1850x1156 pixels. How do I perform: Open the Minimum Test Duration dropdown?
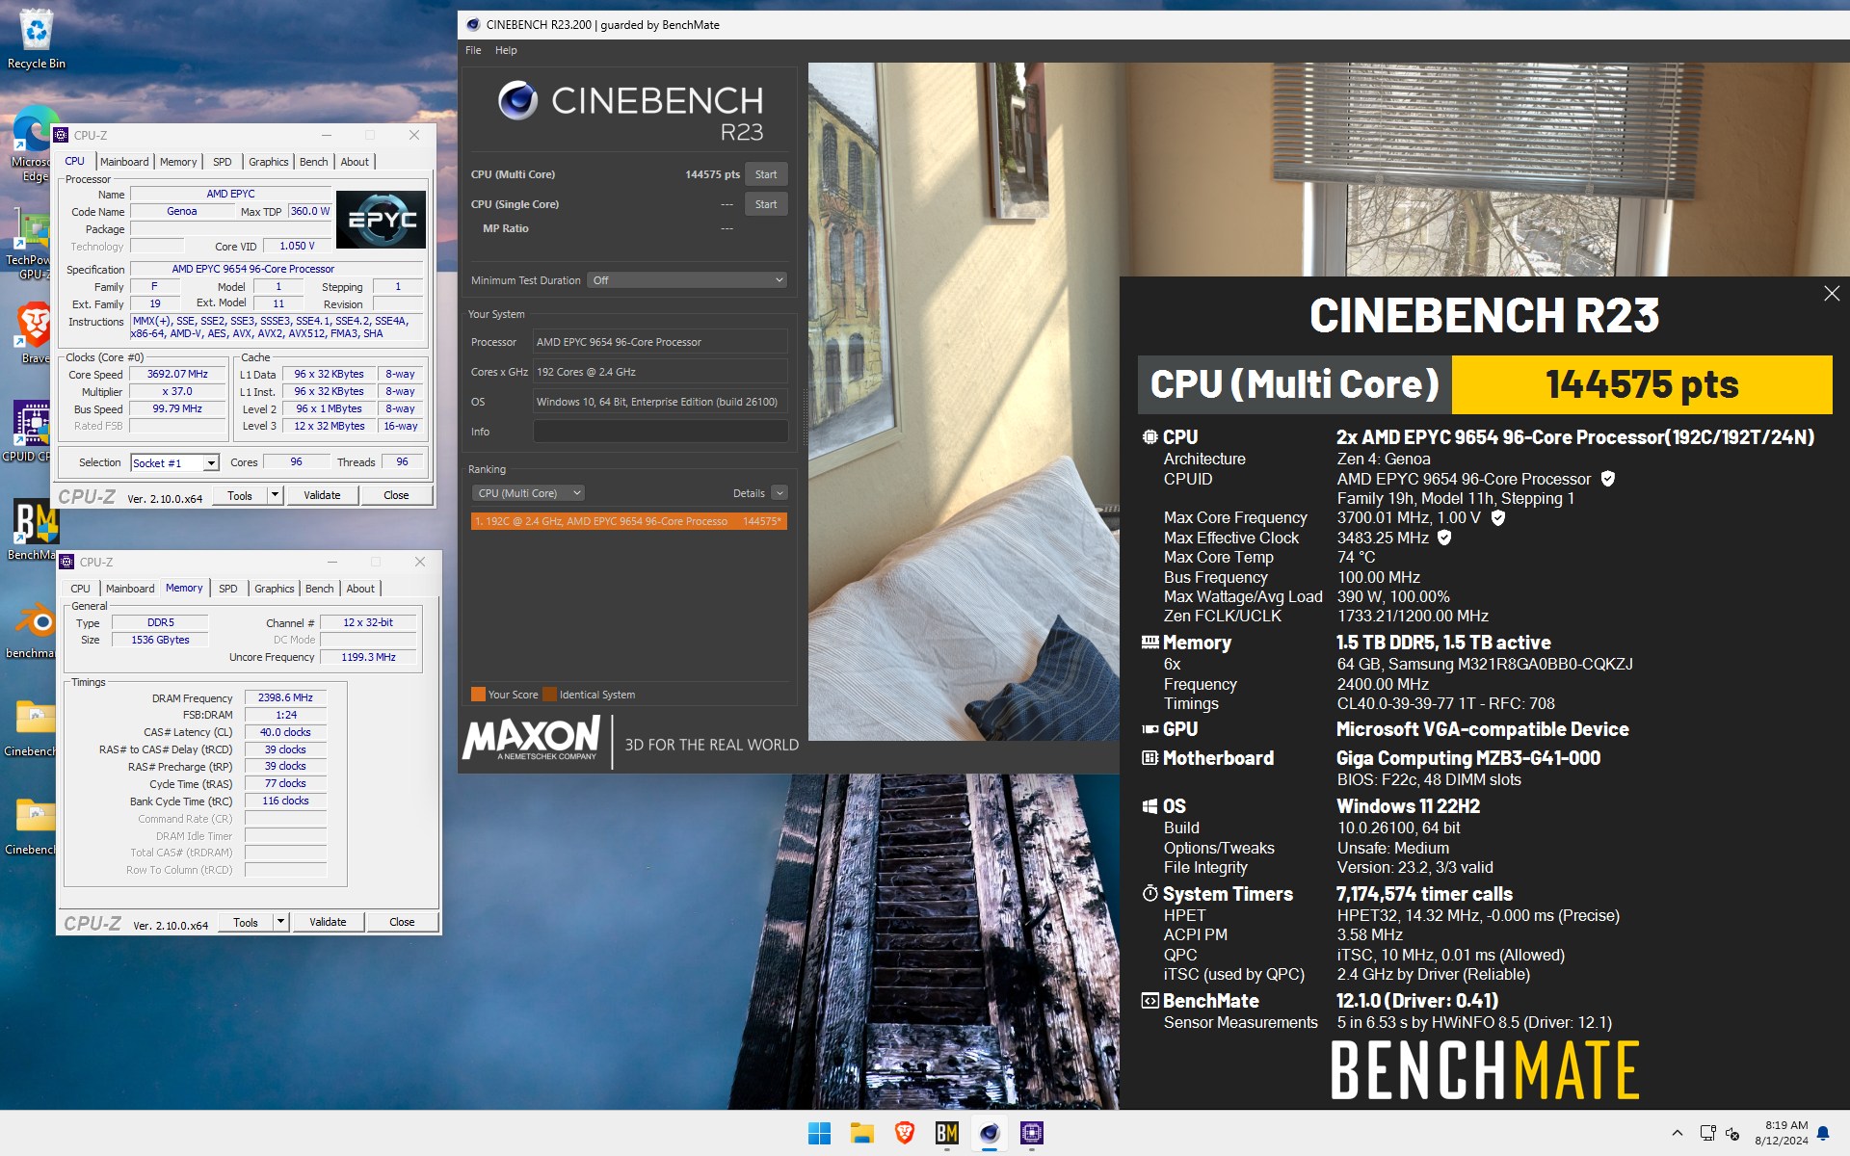[x=688, y=280]
